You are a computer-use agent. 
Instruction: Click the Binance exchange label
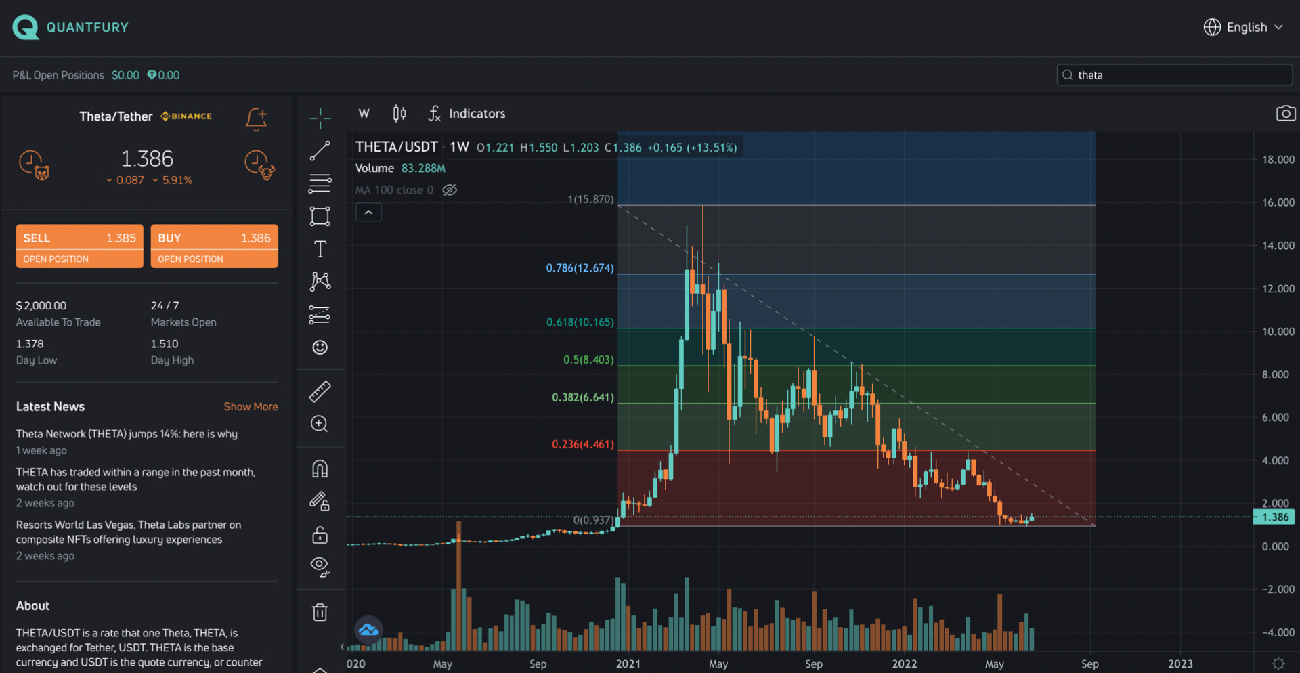[x=186, y=116]
